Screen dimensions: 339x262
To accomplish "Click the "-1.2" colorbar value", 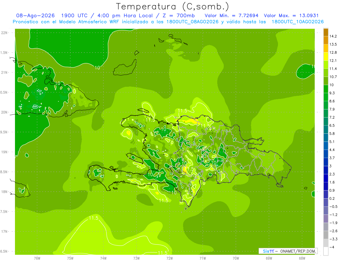I will point(333,215).
